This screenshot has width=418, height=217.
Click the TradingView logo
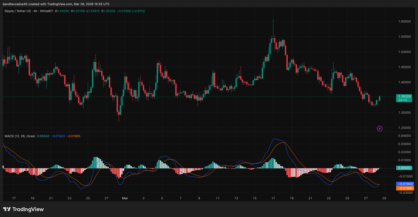[23, 209]
